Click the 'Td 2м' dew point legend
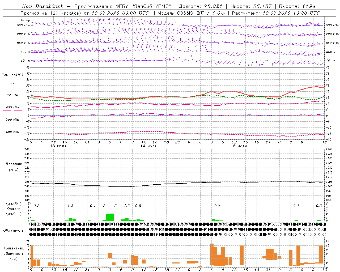The height and width of the screenshot is (272, 340). 12,95
